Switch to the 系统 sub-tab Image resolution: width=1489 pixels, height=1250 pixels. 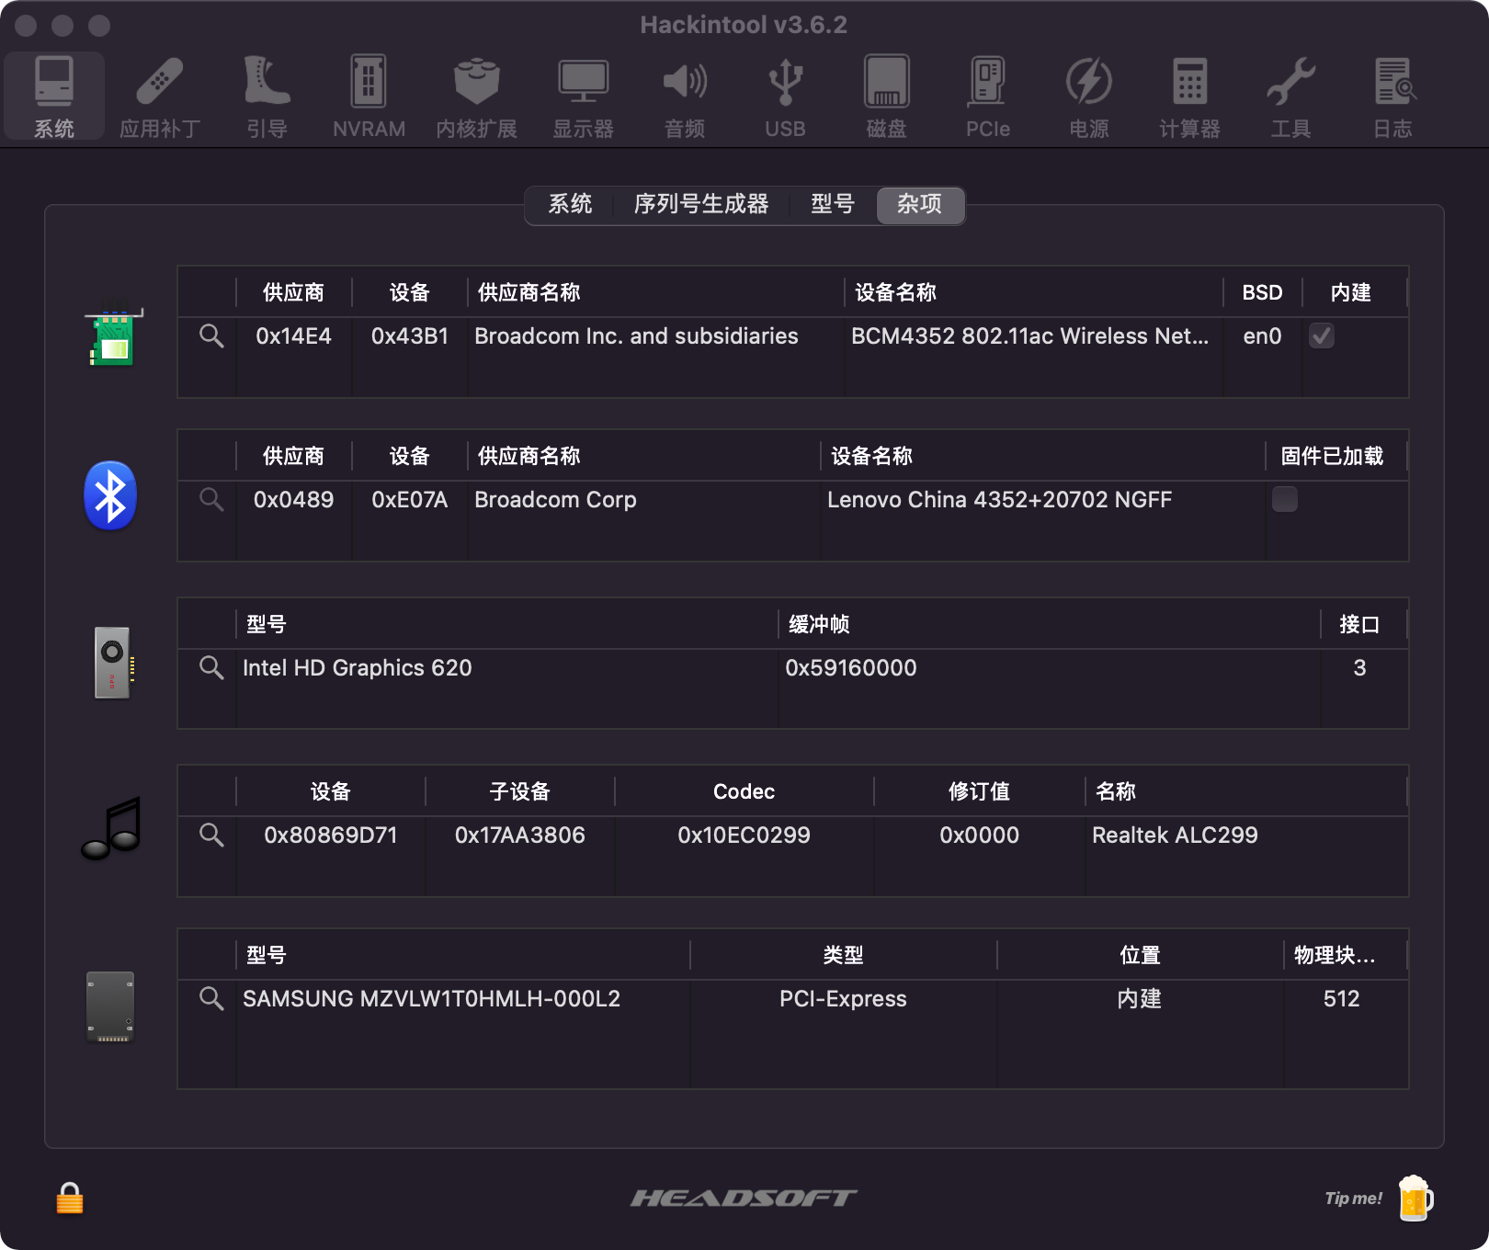click(570, 204)
